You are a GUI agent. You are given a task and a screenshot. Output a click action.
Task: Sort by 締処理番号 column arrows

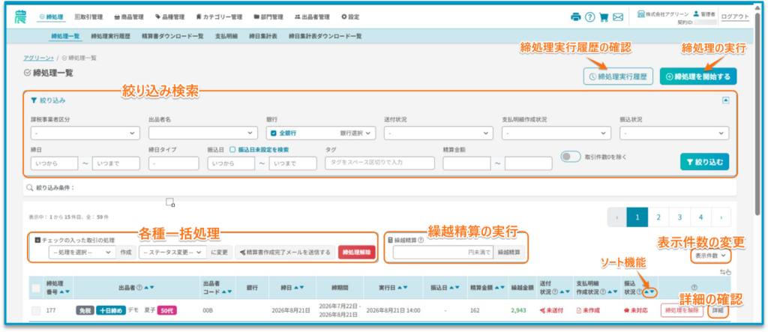[x=64, y=292]
